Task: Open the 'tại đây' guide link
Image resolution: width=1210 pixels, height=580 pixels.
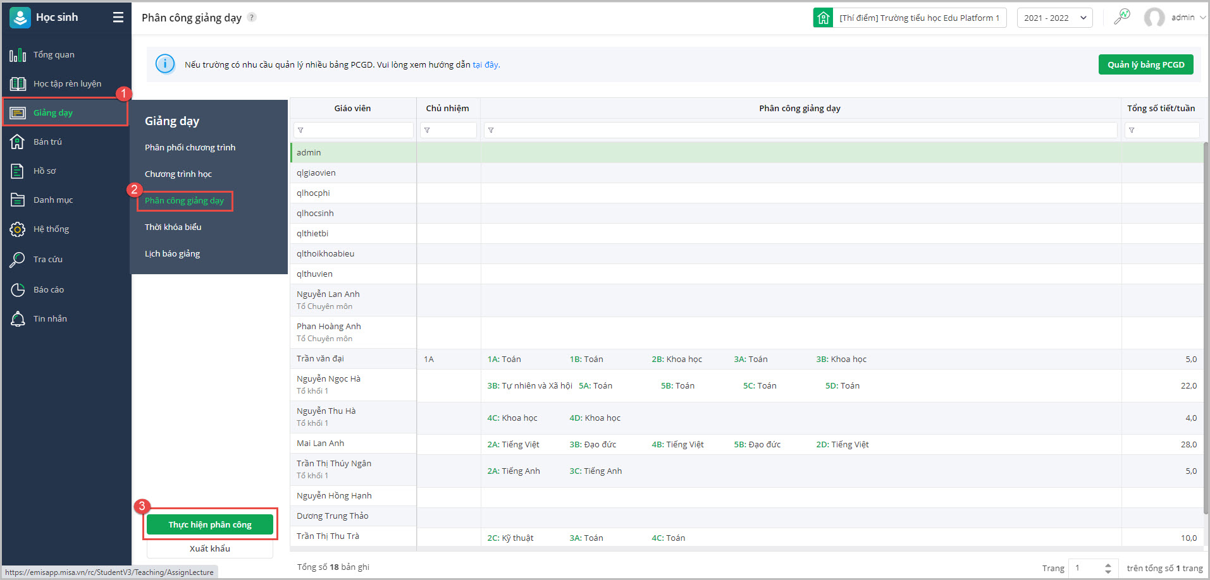Action: pos(486,64)
